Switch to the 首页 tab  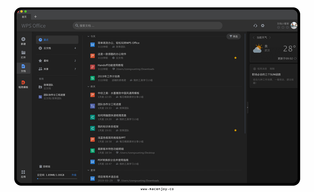[24, 17]
